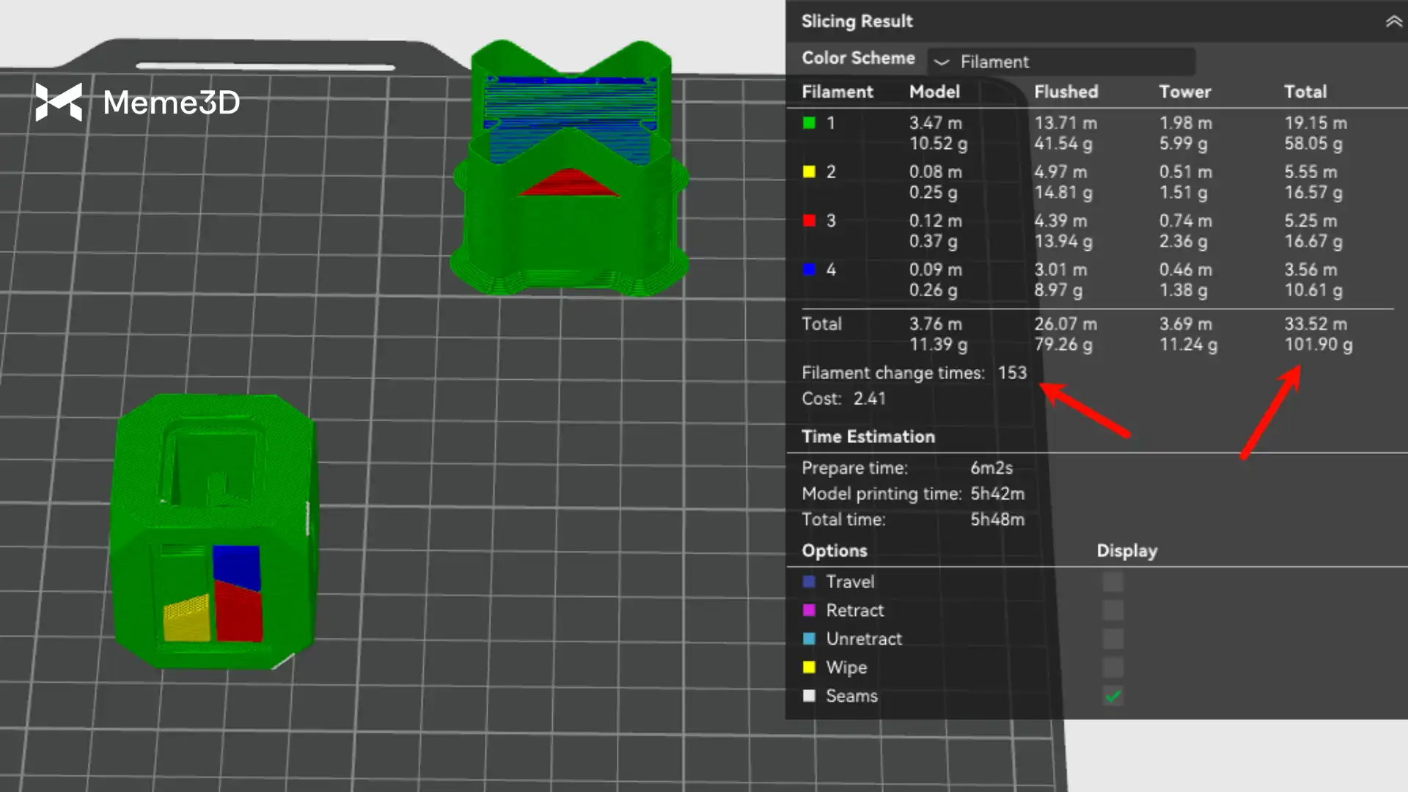The width and height of the screenshot is (1408, 792).
Task: Click green color swatch for filament 1
Action: pos(809,123)
